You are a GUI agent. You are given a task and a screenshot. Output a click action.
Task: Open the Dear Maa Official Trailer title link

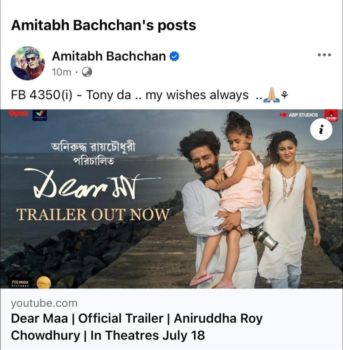(137, 327)
